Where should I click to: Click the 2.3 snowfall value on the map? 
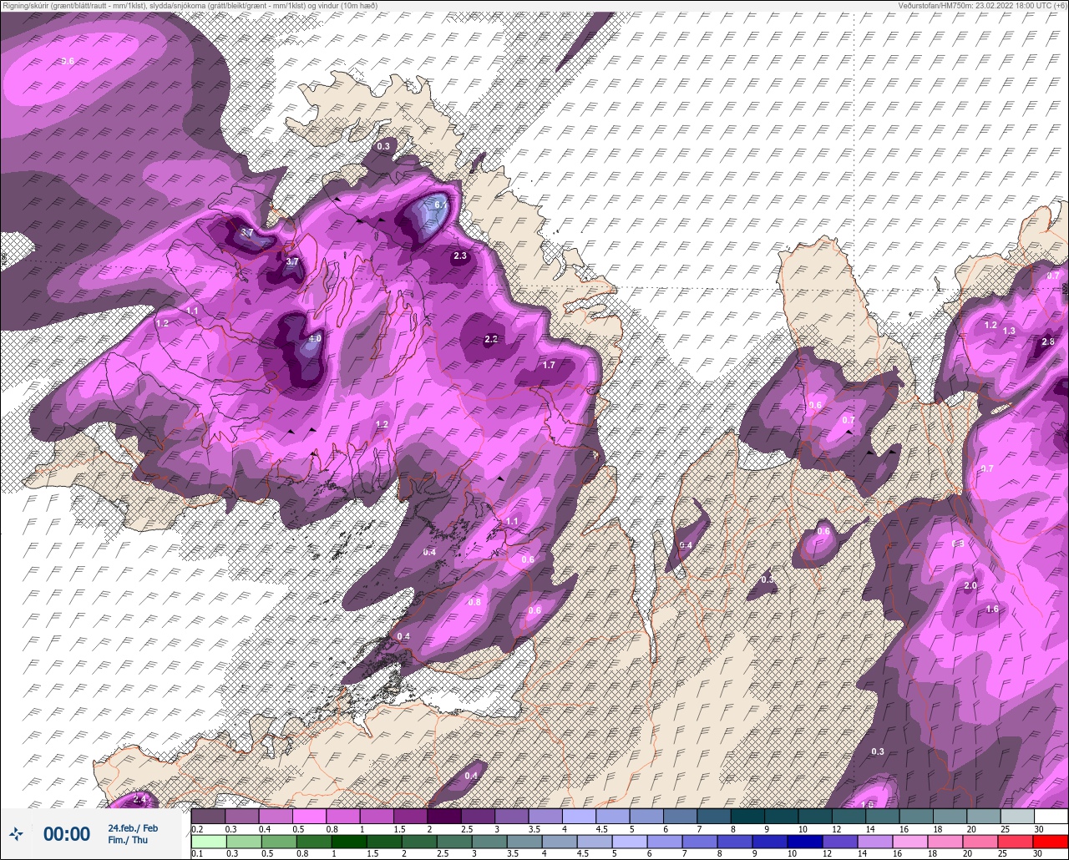pyautogui.click(x=460, y=256)
